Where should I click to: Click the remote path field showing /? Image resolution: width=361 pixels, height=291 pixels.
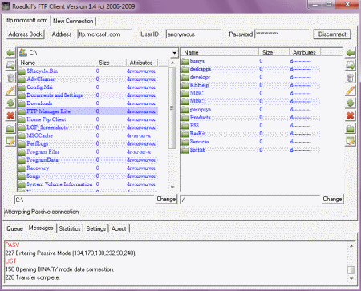250,200
